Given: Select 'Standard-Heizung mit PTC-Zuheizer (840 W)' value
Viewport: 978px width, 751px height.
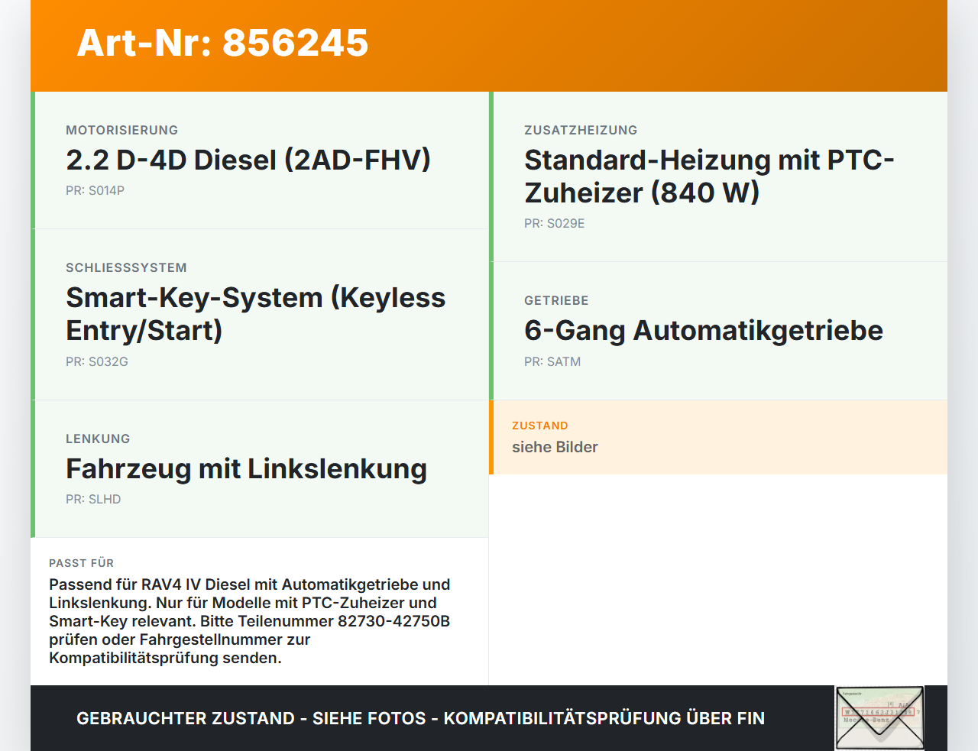Looking at the screenshot, I should tap(709, 176).
